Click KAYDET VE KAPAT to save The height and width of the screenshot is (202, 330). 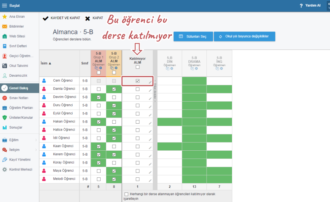pyautogui.click(x=61, y=18)
